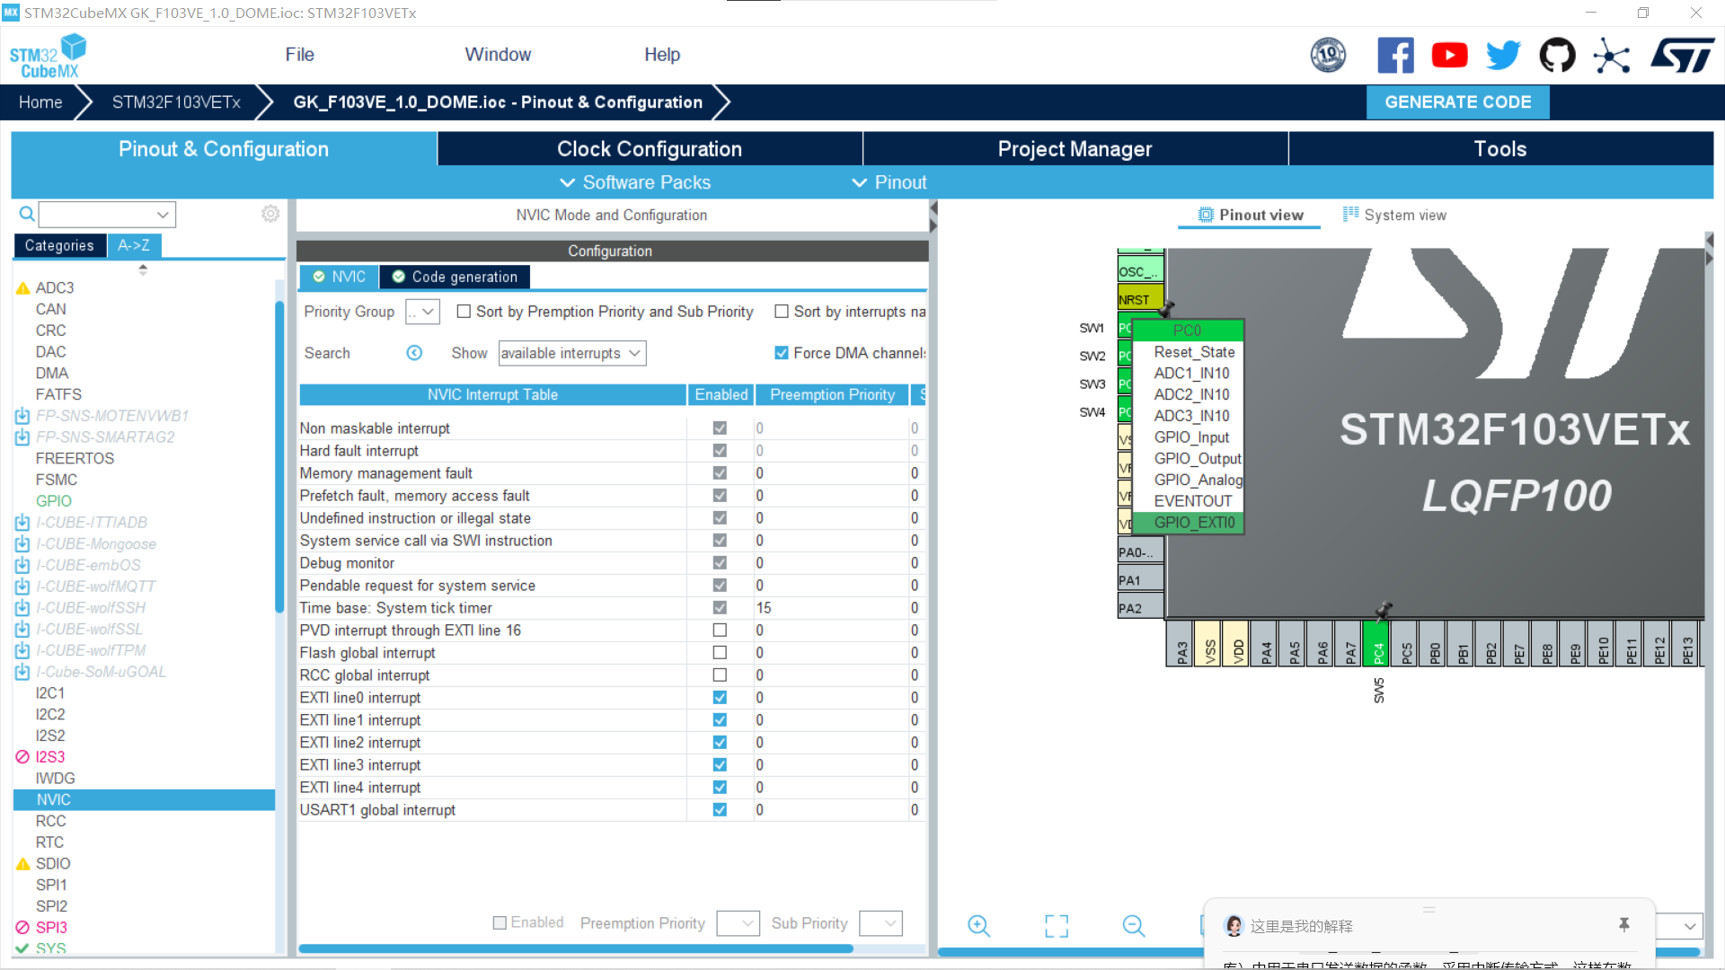Click the zoom out magnifier icon
The image size is (1725, 970).
1134,926
